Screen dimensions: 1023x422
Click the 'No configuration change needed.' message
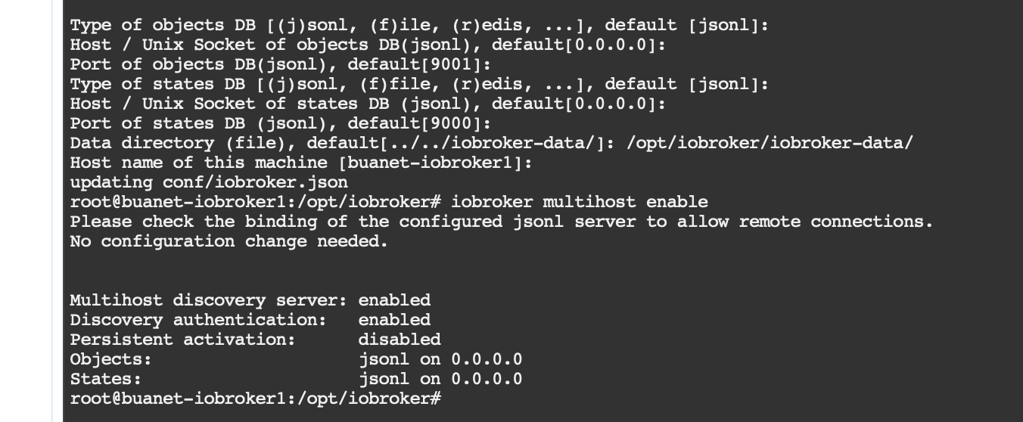pyautogui.click(x=229, y=241)
